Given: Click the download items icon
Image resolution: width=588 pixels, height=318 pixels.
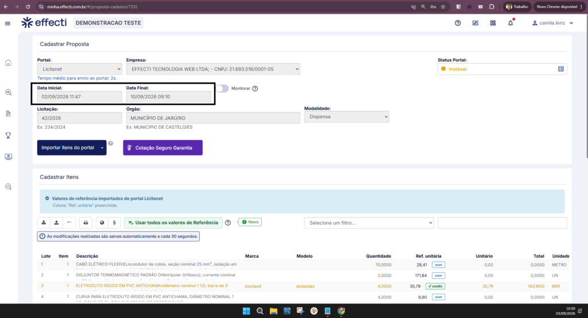Looking at the screenshot, I should (44, 222).
